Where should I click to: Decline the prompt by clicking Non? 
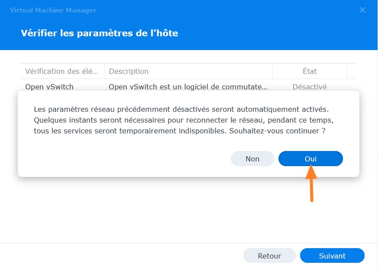coord(252,159)
